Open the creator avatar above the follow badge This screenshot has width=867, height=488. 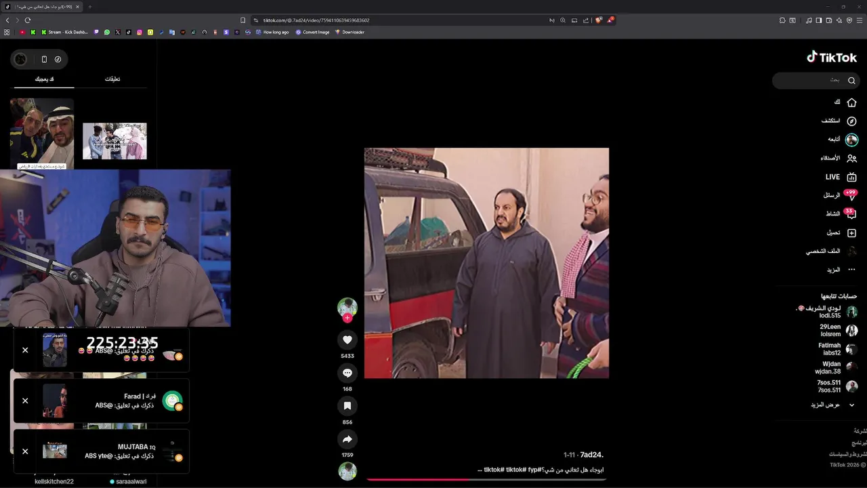347,307
